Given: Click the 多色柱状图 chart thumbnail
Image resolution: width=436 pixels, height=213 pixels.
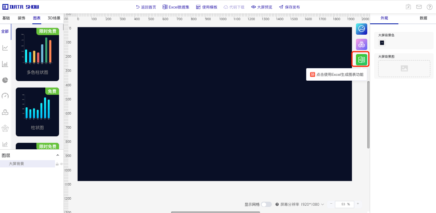Looking at the screenshot, I should pyautogui.click(x=37, y=54).
